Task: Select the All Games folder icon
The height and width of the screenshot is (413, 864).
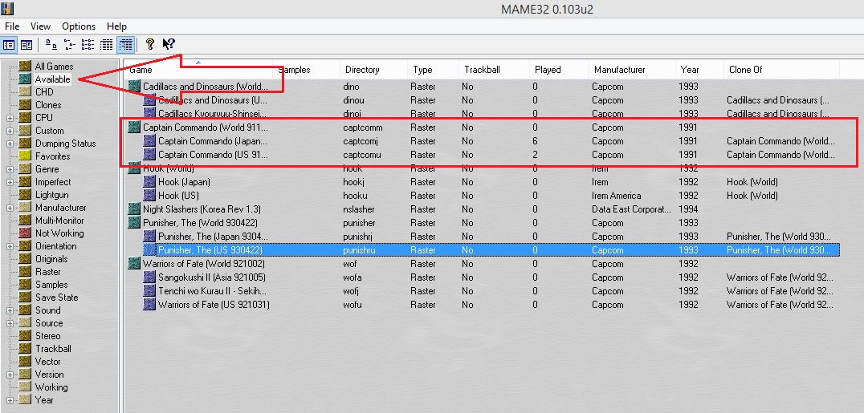Action: (25, 66)
